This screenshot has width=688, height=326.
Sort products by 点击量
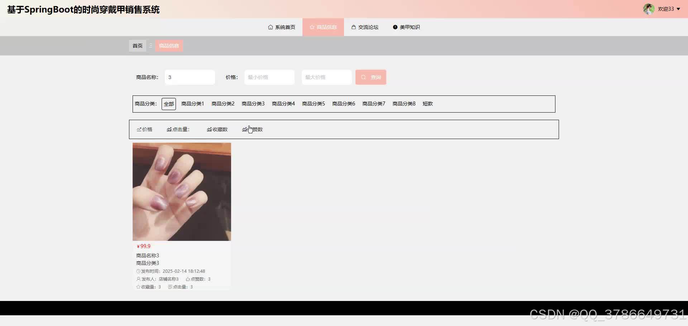[x=178, y=129]
